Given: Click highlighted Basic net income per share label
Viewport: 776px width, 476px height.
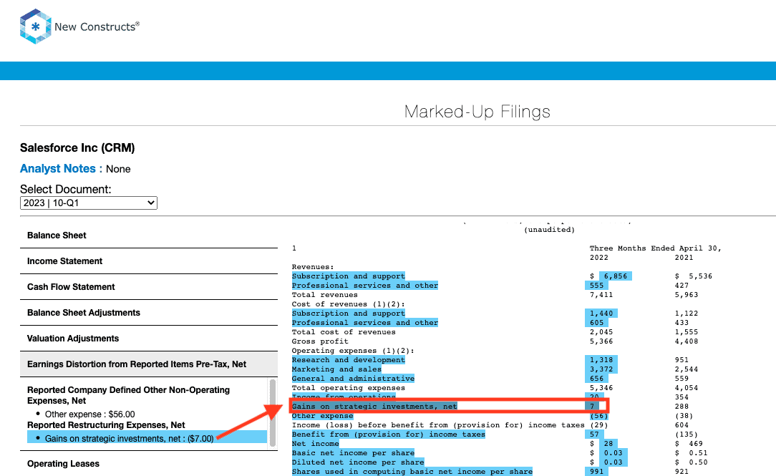Looking at the screenshot, I should coord(353,453).
